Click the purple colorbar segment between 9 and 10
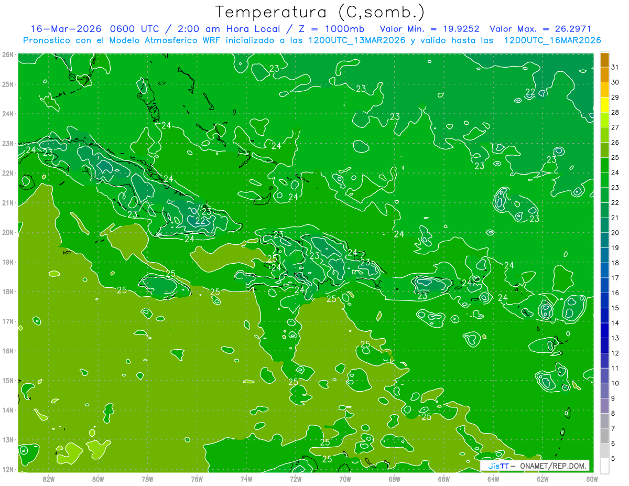Screen dimensions: 629x486 (x=604, y=391)
